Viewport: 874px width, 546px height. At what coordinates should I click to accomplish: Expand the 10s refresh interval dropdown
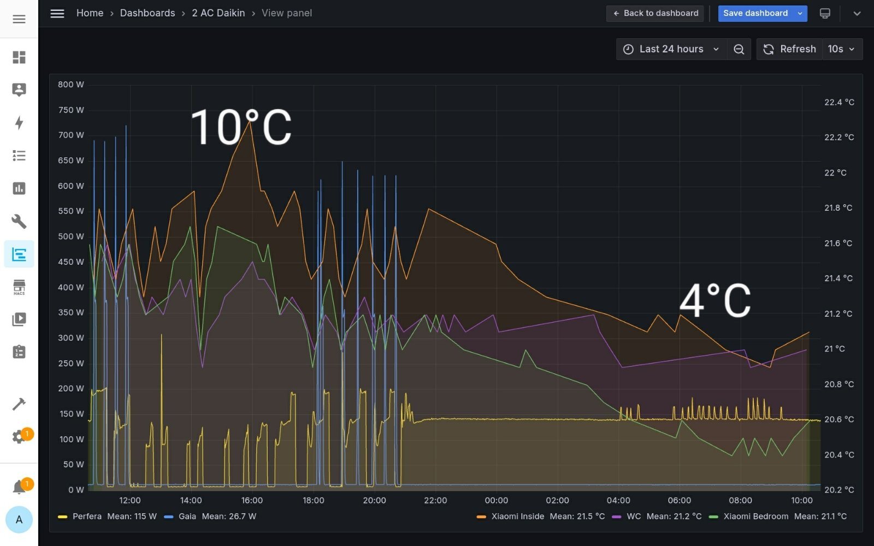coord(841,49)
